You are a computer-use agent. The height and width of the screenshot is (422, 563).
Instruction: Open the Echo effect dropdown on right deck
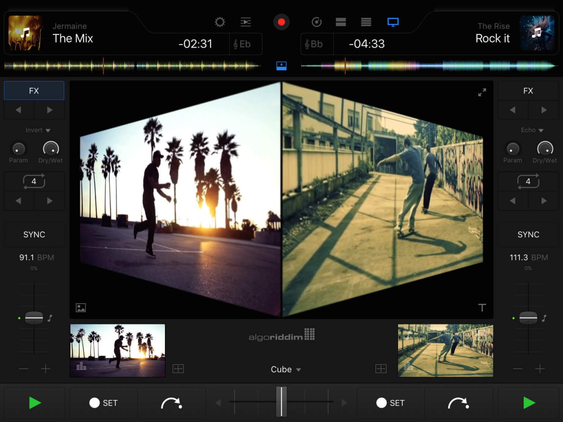pos(531,130)
